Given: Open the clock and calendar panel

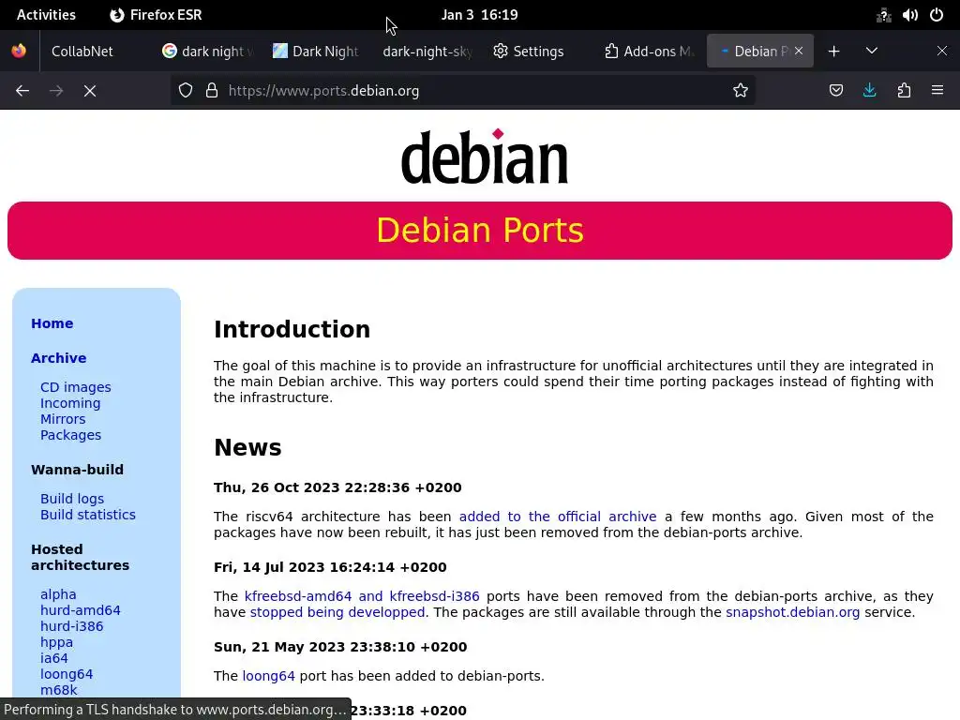Looking at the screenshot, I should point(479,15).
